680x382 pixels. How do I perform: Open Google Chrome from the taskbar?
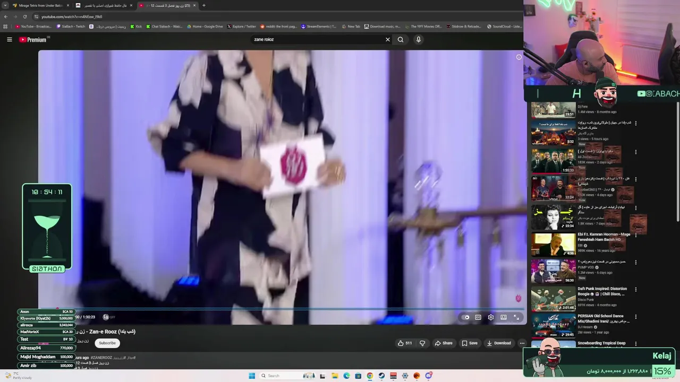370,376
